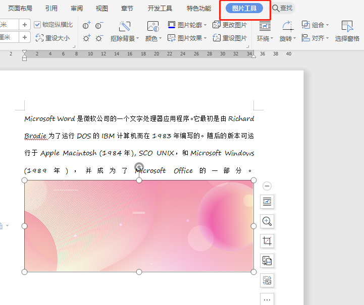Viewport: 364px width, 305px height.
Task: Click the pink gradient image in the document
Action: click(139, 226)
